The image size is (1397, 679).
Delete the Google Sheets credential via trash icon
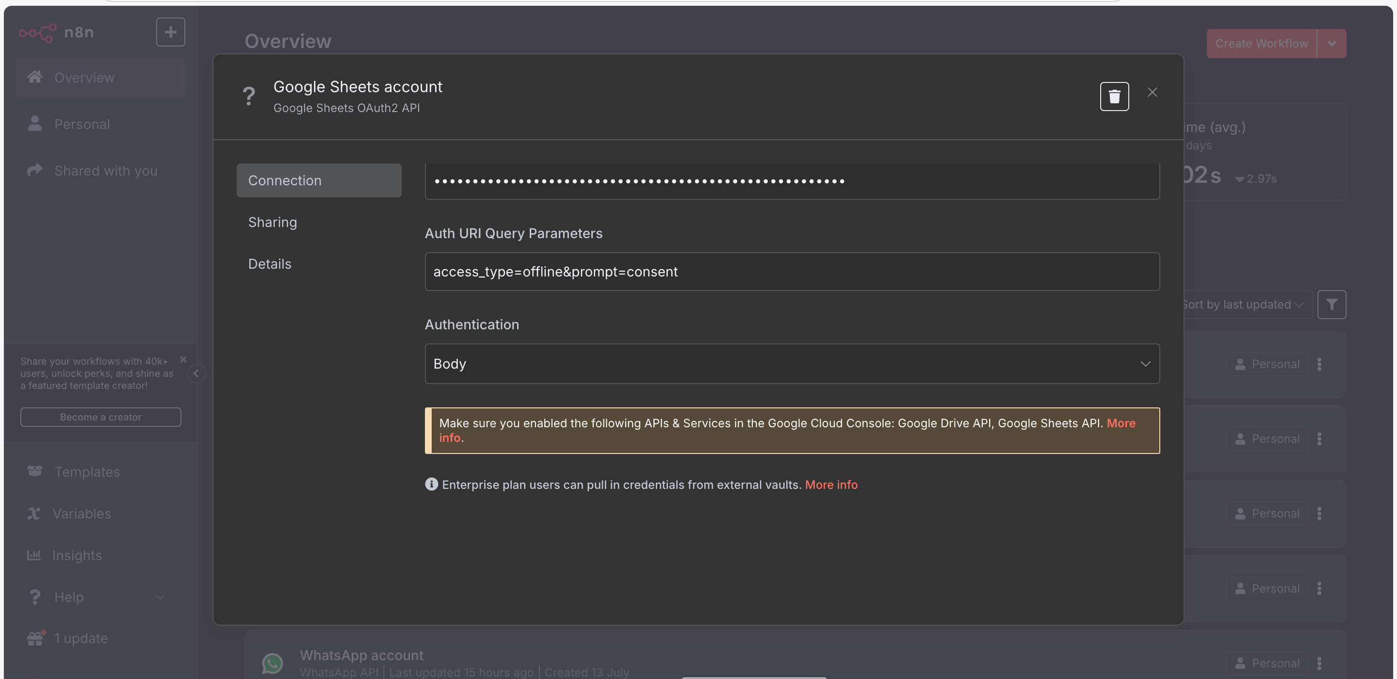[1114, 96]
